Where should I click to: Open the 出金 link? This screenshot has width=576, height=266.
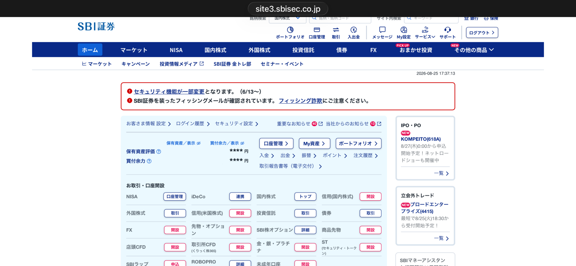coord(288,155)
